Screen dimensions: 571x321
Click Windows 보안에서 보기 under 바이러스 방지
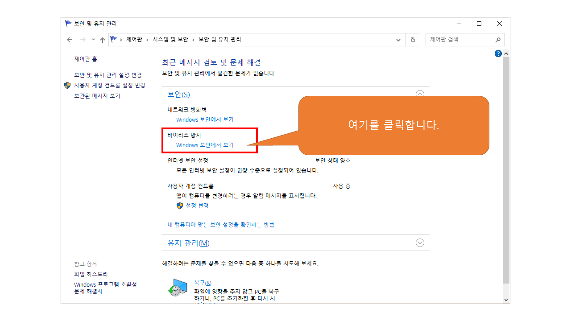click(x=205, y=145)
